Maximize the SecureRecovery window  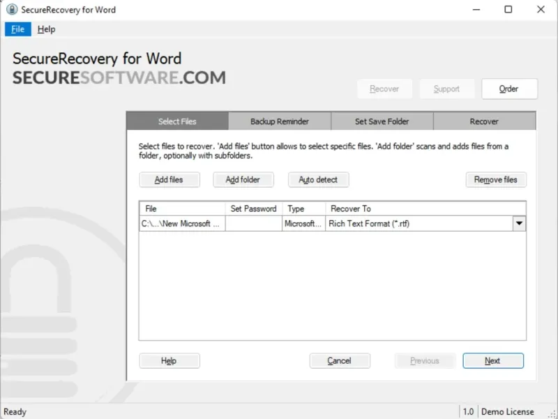508,10
